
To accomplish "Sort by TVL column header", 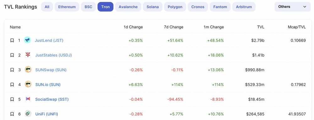I will coord(260,27).
